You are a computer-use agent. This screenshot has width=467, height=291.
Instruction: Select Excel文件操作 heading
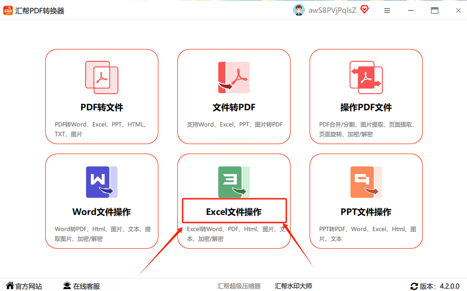click(234, 212)
